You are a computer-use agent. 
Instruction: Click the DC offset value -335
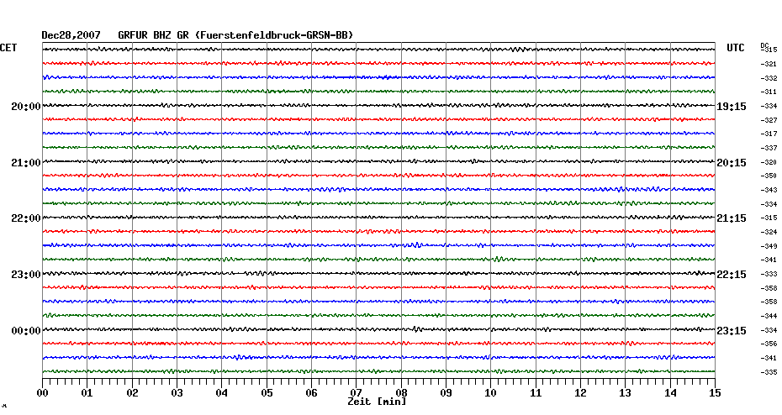(x=769, y=372)
